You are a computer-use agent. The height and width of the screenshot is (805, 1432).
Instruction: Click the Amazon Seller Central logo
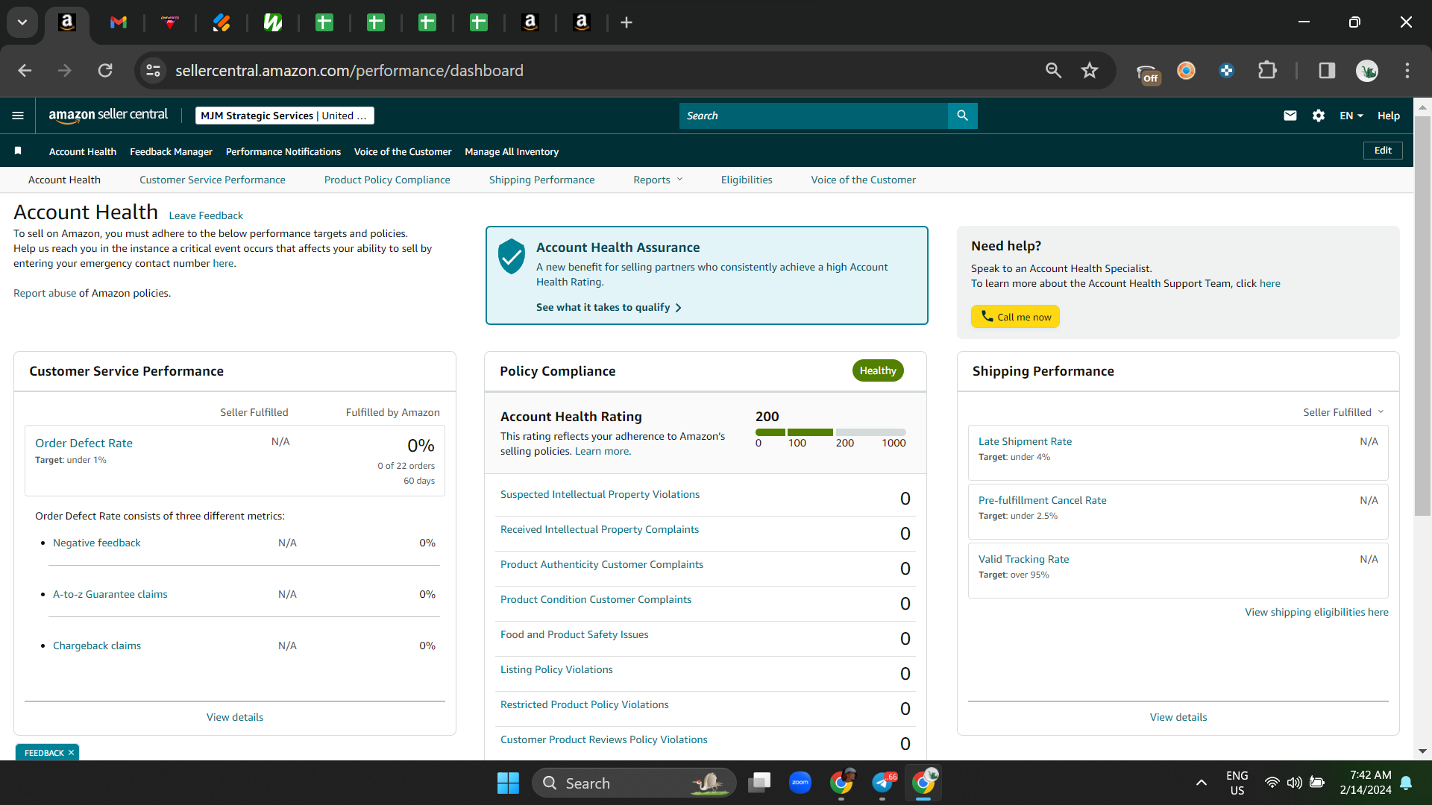tap(108, 116)
